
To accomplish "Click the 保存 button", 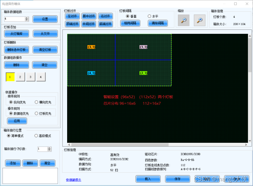I will 177,179.
